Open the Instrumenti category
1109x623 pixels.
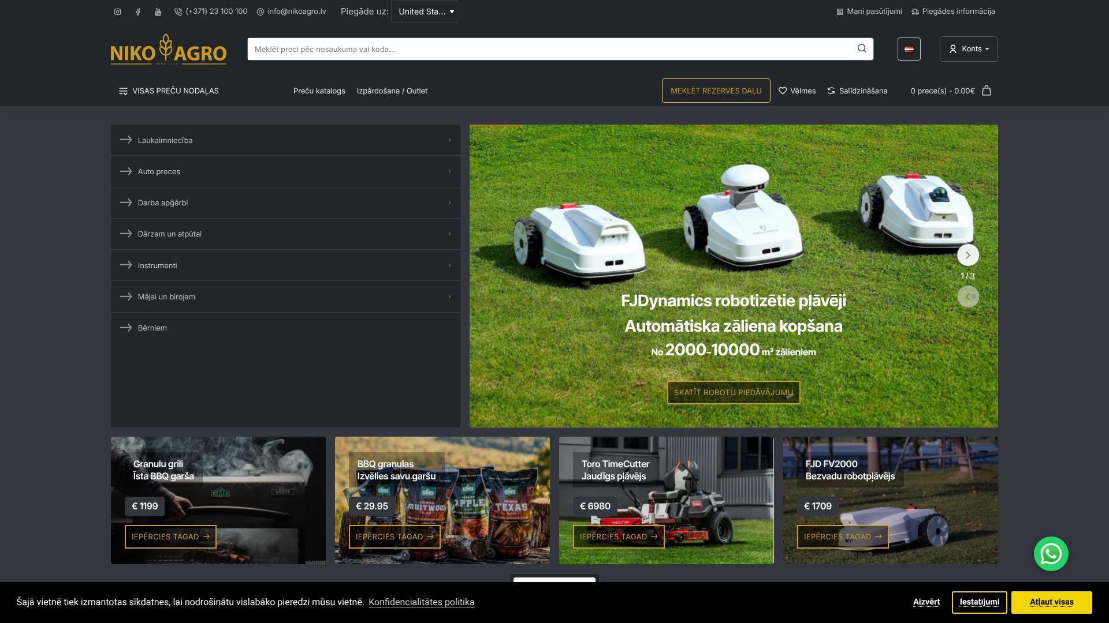click(285, 265)
